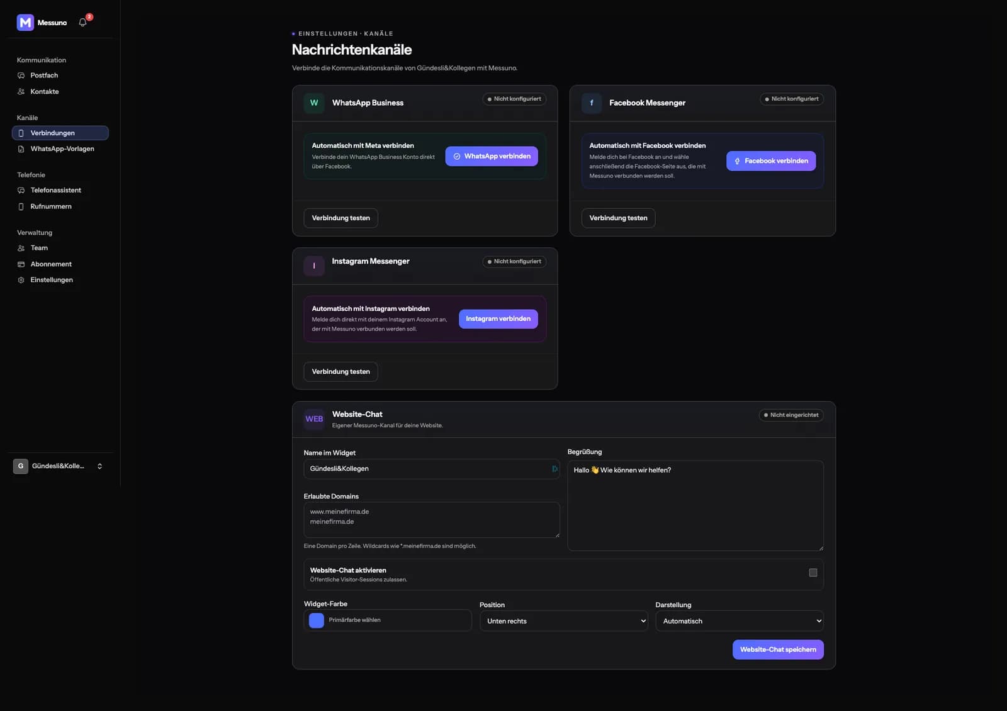Click the WhatsApp Business W icon
The height and width of the screenshot is (711, 1007).
point(314,103)
